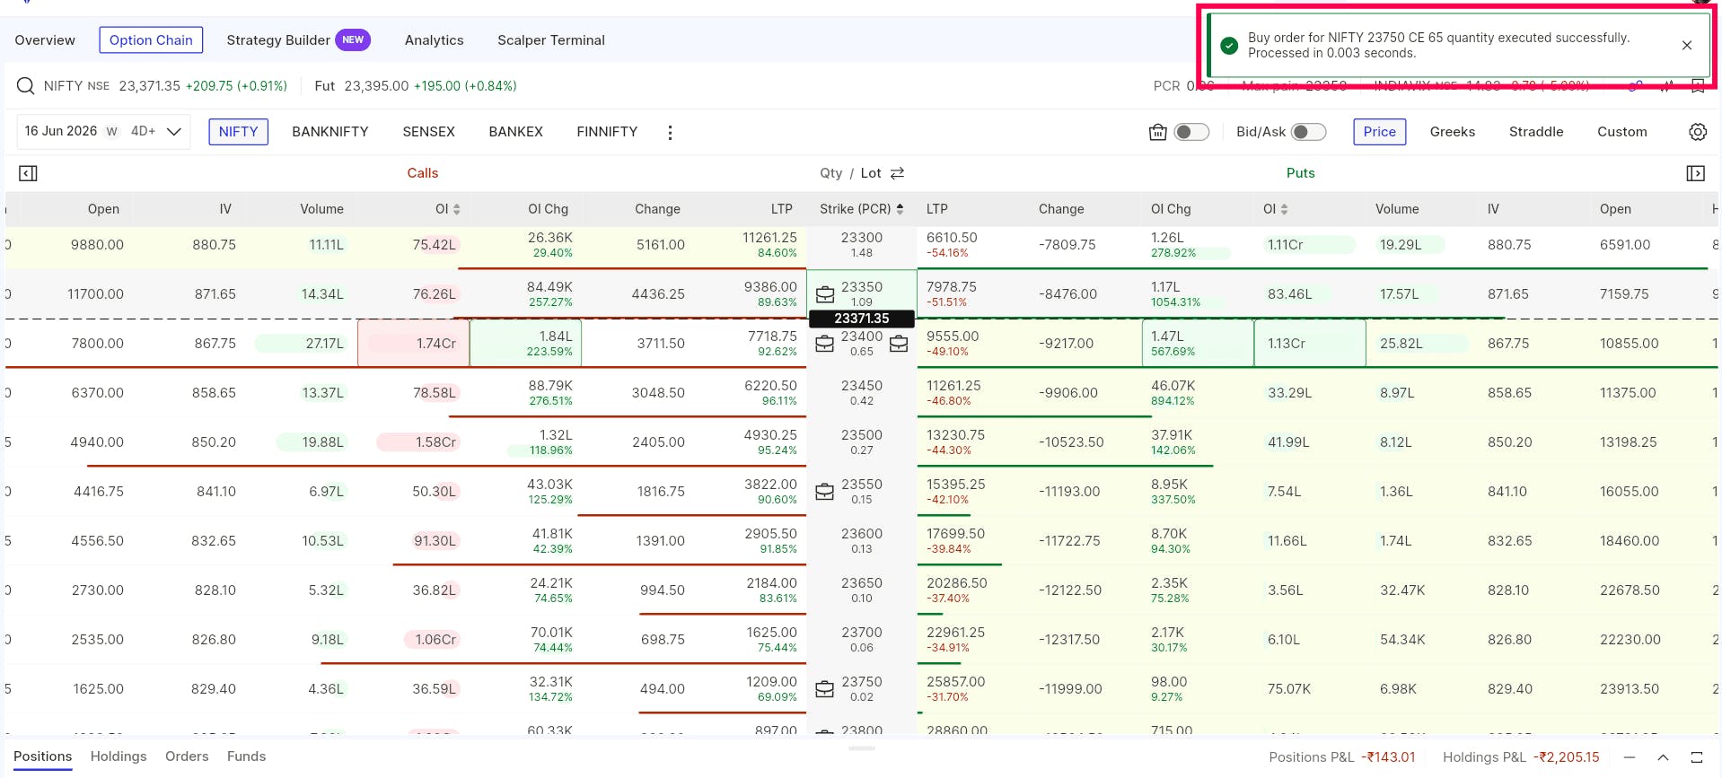1722x778 pixels.
Task: Collapse the Calls panel with left icon
Action: 28,173
